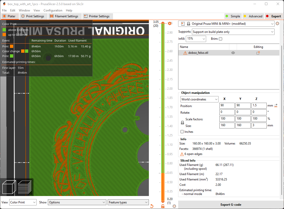Open the Supports dropdown

pyautogui.click(x=233, y=32)
